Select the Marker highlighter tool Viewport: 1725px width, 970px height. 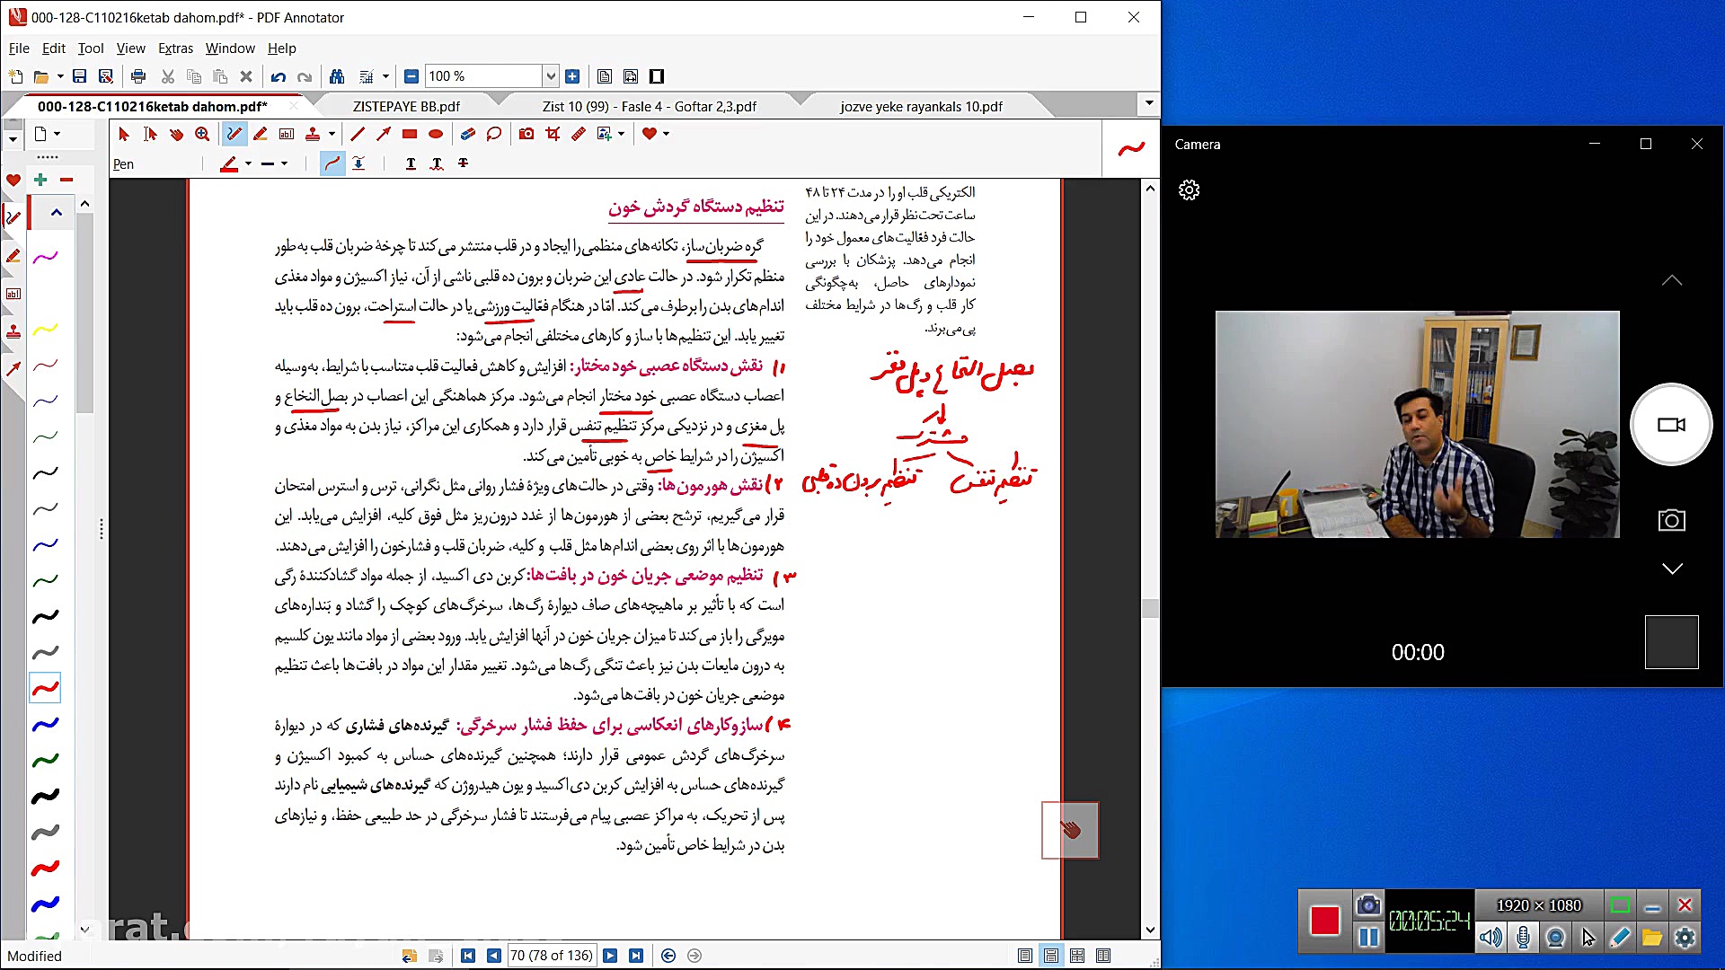click(261, 134)
